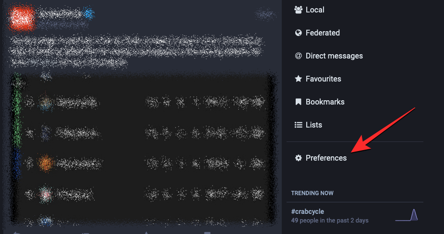
Task: Open the Federated timeline
Action: 323,33
